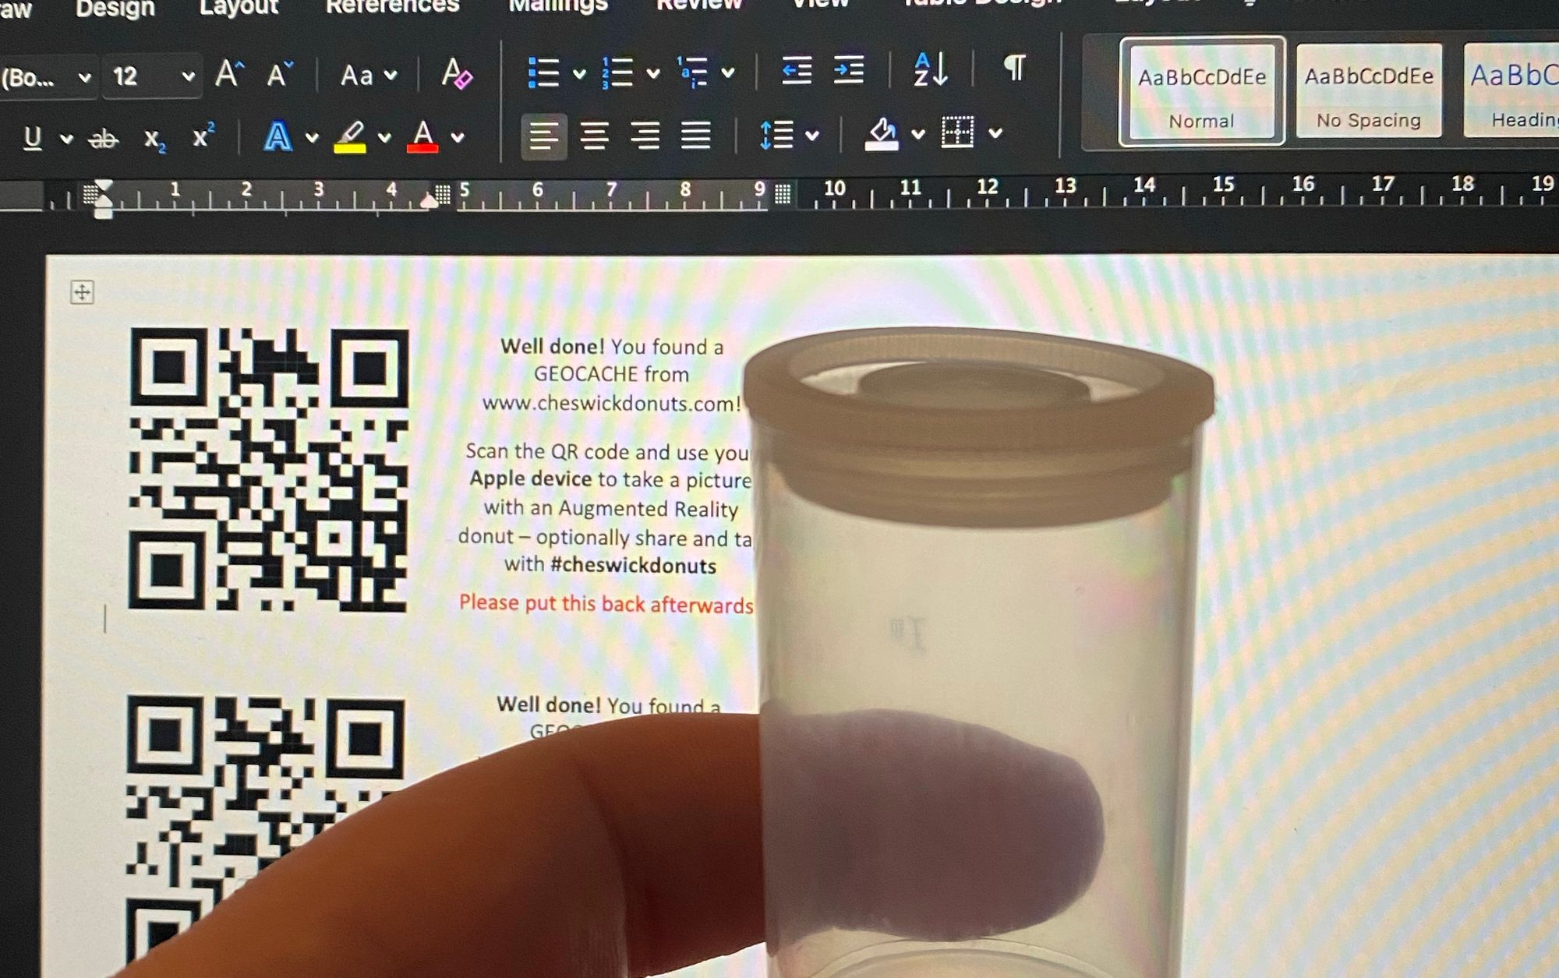The width and height of the screenshot is (1559, 978).
Task: Expand the borders dropdown arrow
Action: [x=995, y=133]
